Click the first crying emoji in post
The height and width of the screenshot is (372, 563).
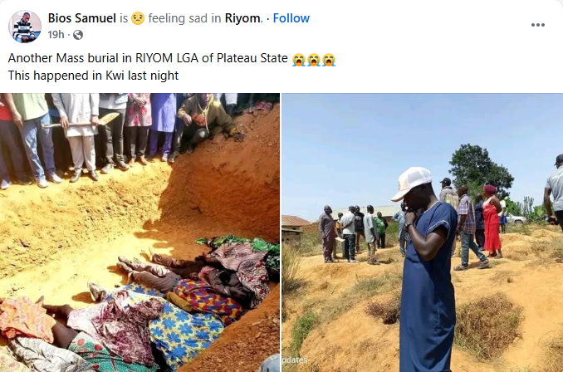tap(299, 60)
